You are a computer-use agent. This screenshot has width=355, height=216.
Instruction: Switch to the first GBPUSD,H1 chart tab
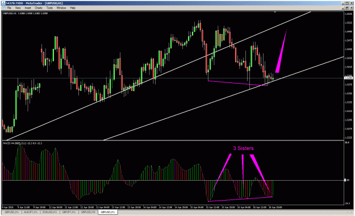[11, 212]
